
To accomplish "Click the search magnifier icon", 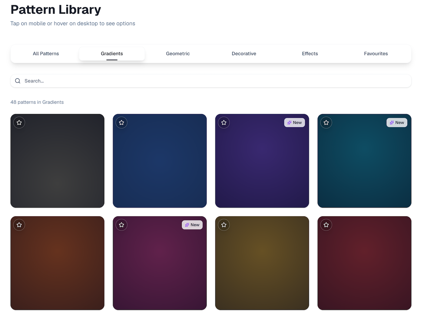I will pos(18,81).
